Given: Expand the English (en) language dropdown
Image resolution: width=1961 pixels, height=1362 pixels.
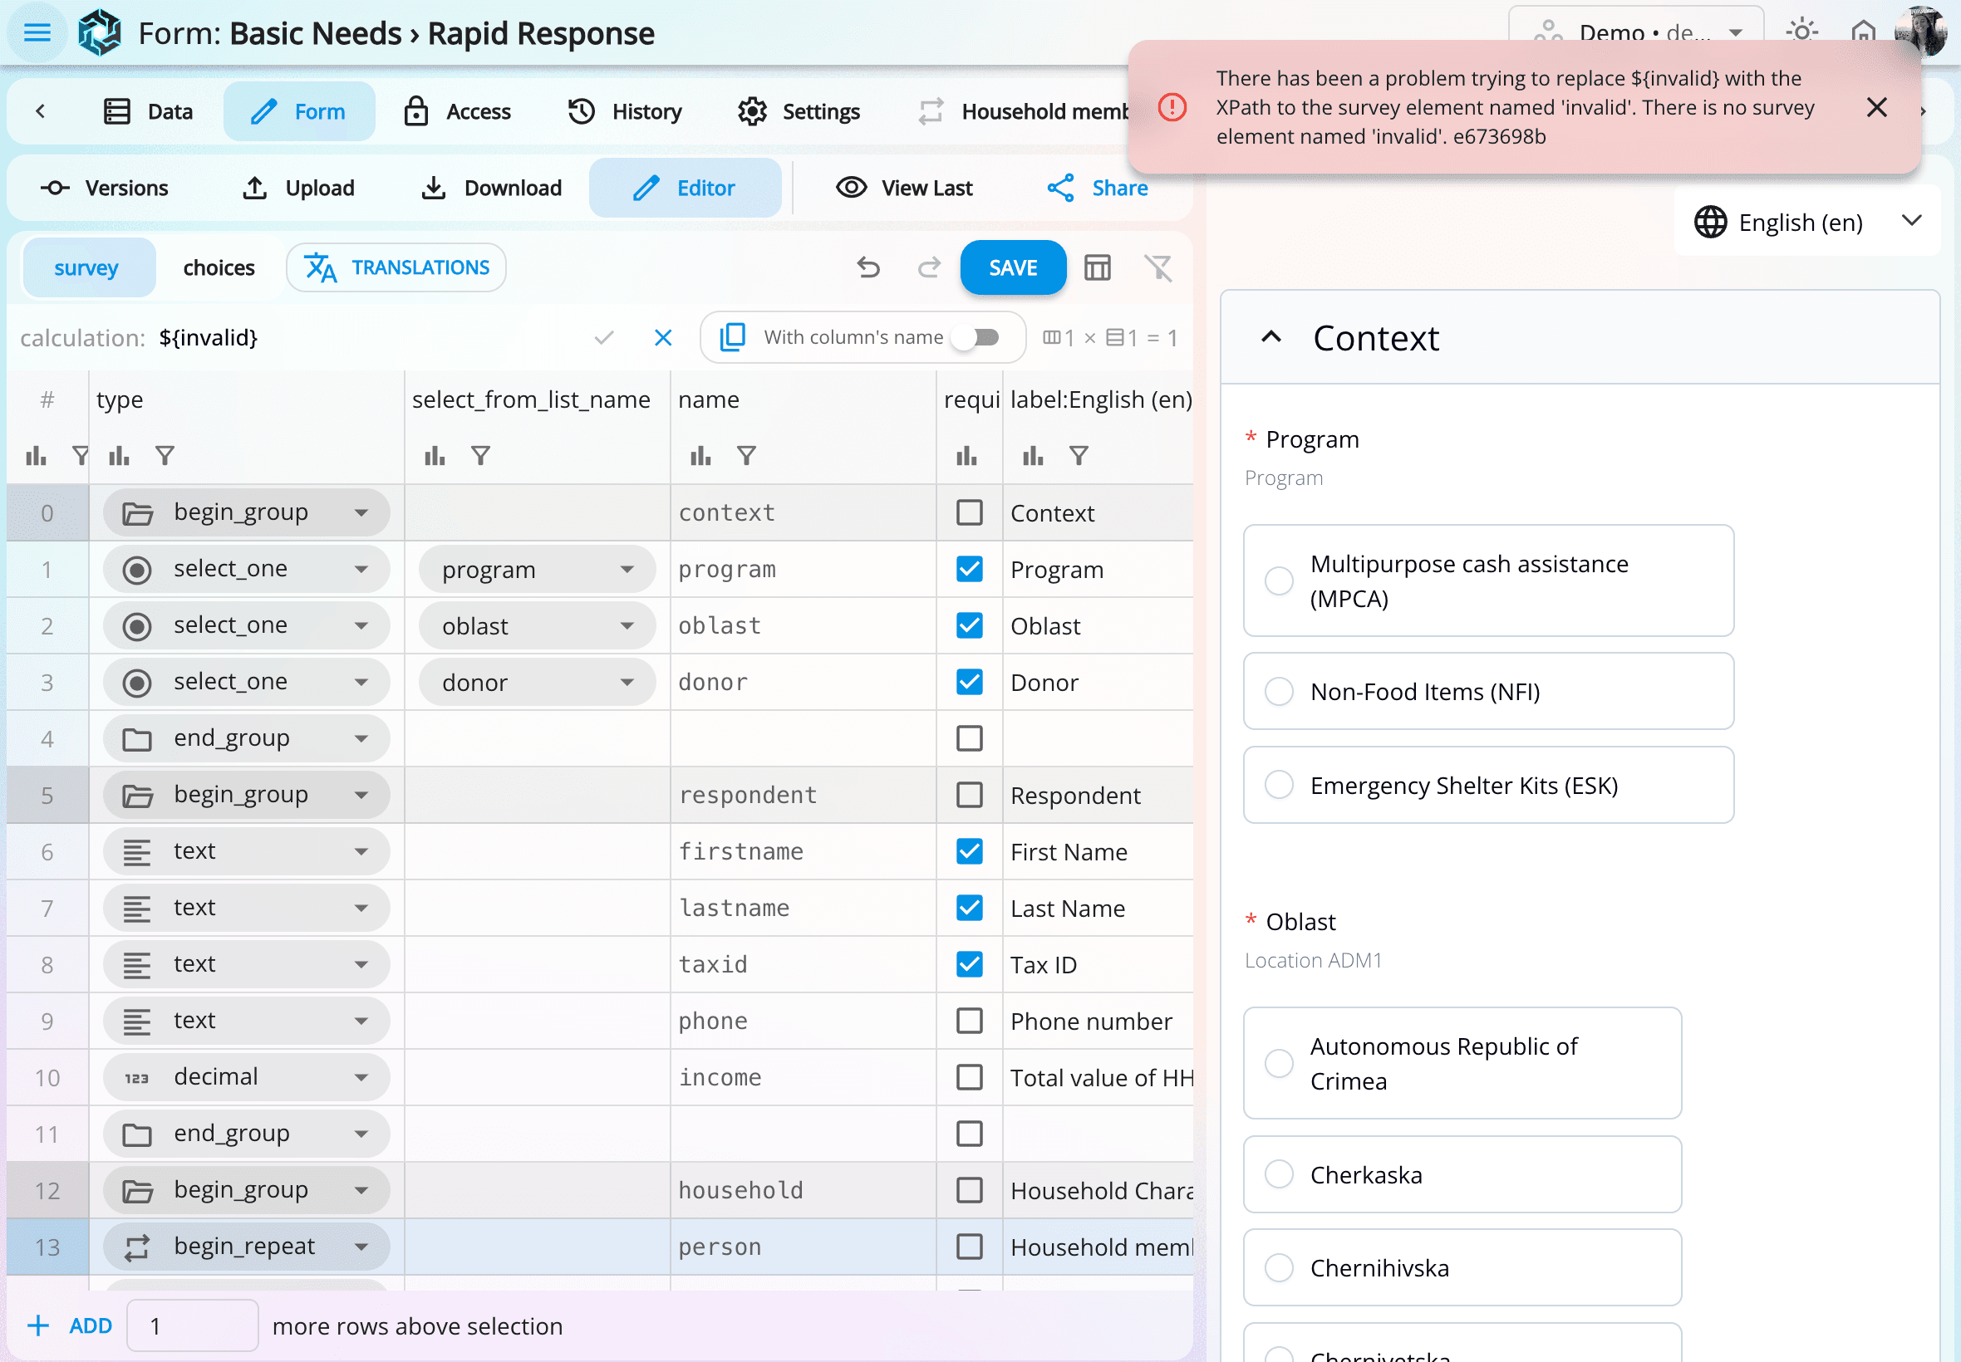Looking at the screenshot, I should 1911,221.
